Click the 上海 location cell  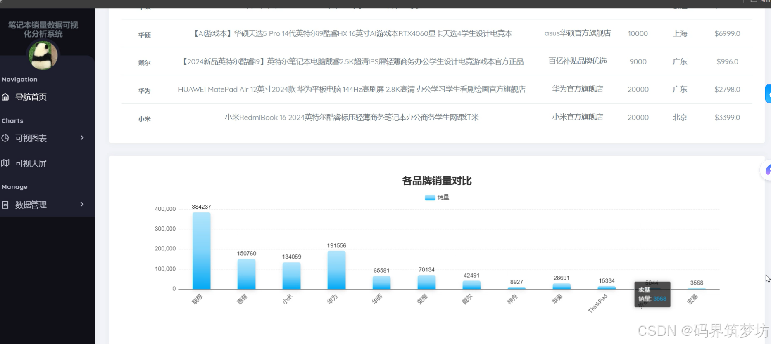tap(680, 33)
